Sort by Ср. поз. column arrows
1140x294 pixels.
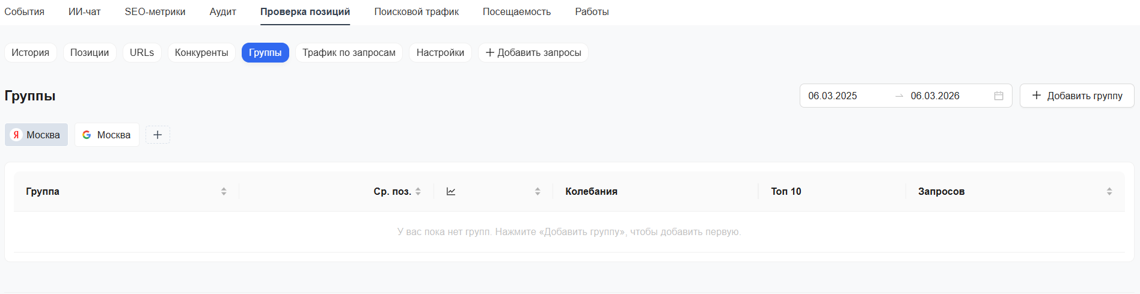418,192
